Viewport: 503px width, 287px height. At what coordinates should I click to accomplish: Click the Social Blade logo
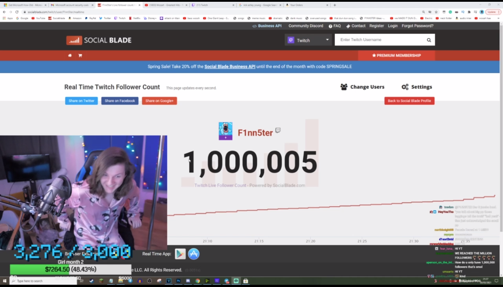coord(99,41)
